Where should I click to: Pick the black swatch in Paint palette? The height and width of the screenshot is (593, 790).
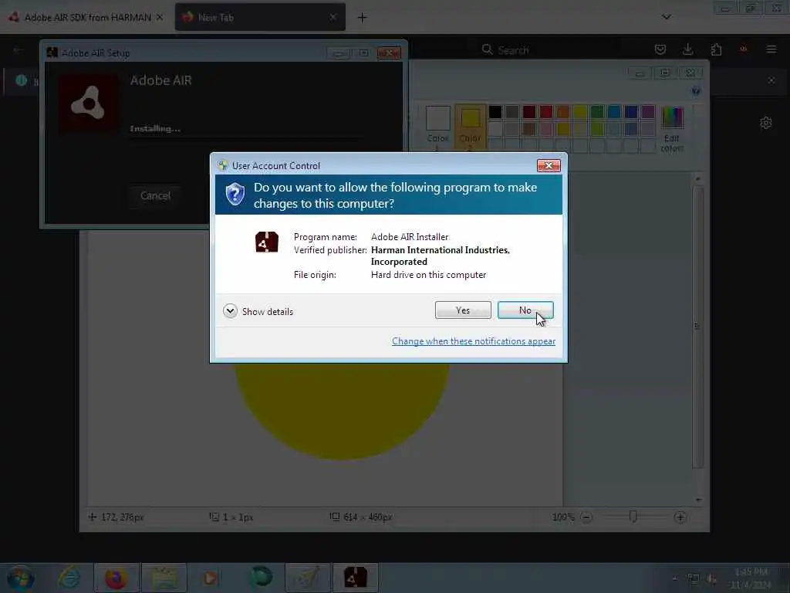coord(495,111)
